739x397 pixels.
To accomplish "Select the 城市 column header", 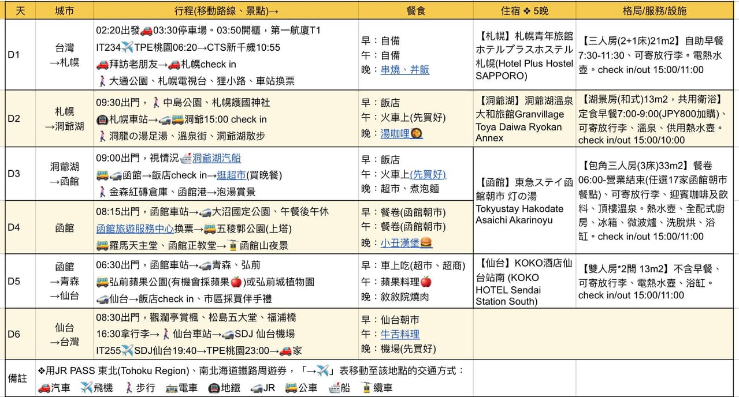I will coord(64,11).
